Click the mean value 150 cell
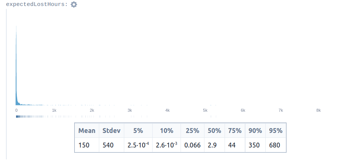The image size is (338, 162). [x=87, y=145]
